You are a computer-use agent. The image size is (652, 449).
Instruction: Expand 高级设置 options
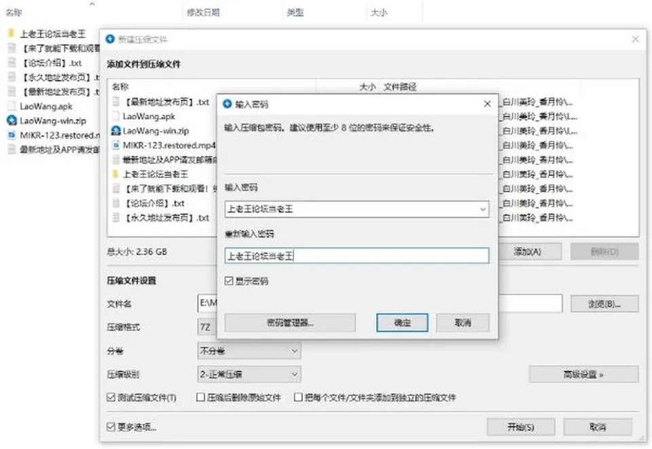583,374
